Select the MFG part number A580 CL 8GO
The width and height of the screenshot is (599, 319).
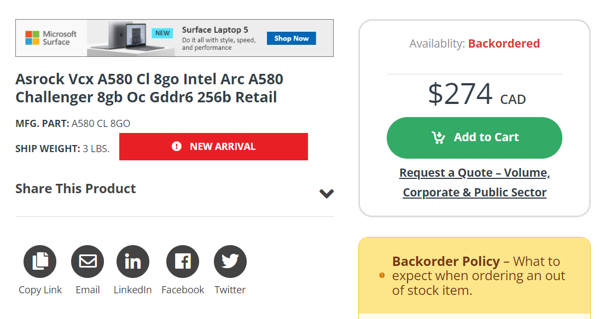(x=100, y=124)
